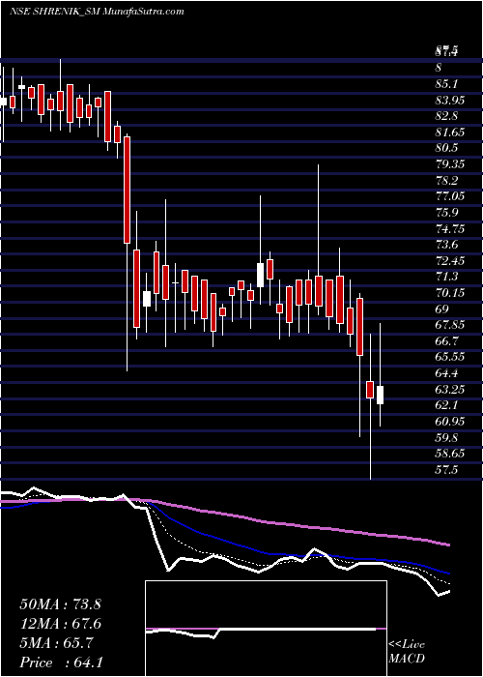The image size is (483, 677).
Task: Click the 12MA : 67.6 readout
Action: 60,624
